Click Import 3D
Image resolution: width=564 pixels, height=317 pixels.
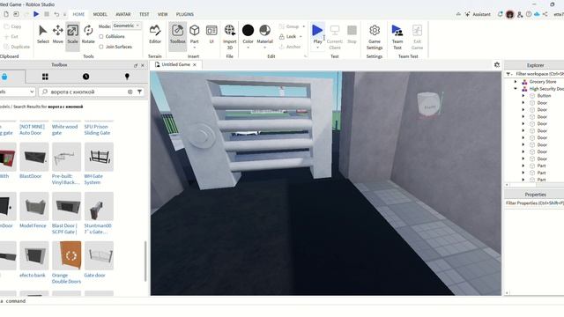(x=229, y=37)
